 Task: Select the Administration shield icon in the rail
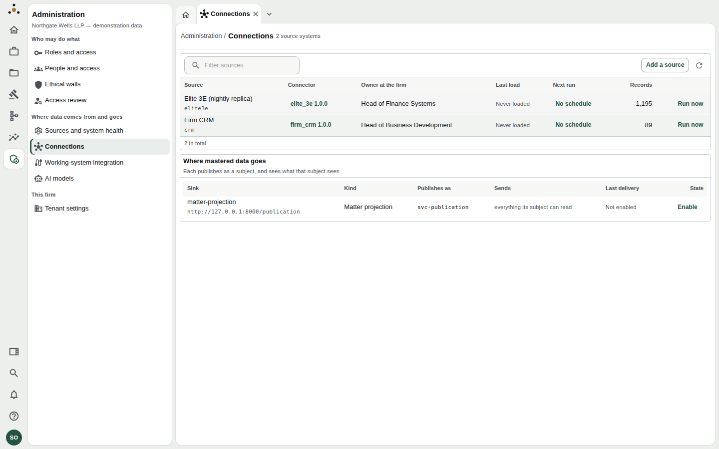pos(14,159)
